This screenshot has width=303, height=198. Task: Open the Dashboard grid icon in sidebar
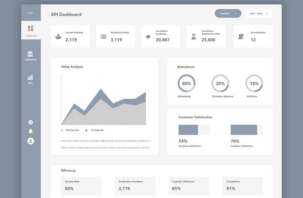click(x=31, y=28)
